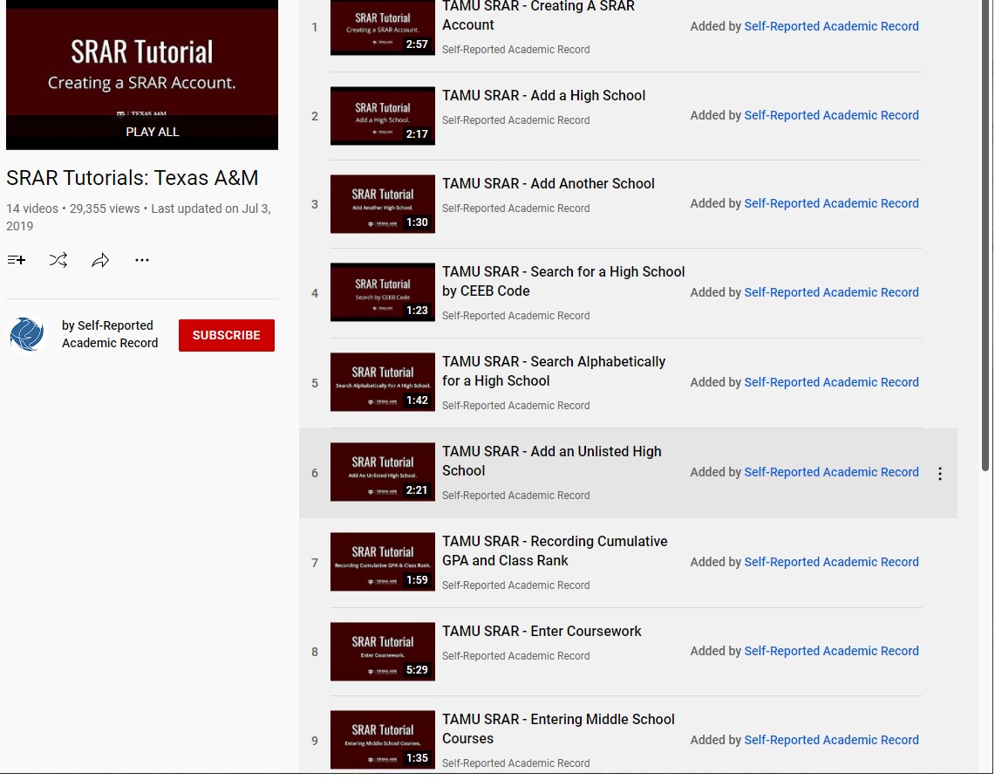This screenshot has height=780, width=995.
Task: Click Added by channel link in row 1
Action: 831,27
